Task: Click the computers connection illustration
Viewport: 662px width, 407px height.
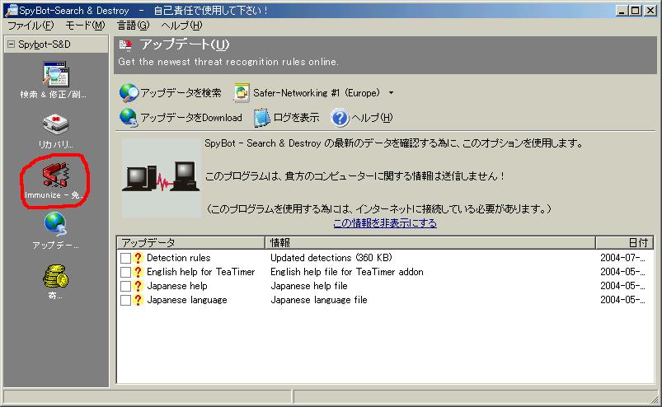Action: click(x=162, y=178)
